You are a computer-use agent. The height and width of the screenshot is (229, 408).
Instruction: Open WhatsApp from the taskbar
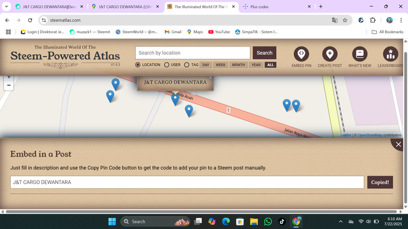tap(268, 221)
